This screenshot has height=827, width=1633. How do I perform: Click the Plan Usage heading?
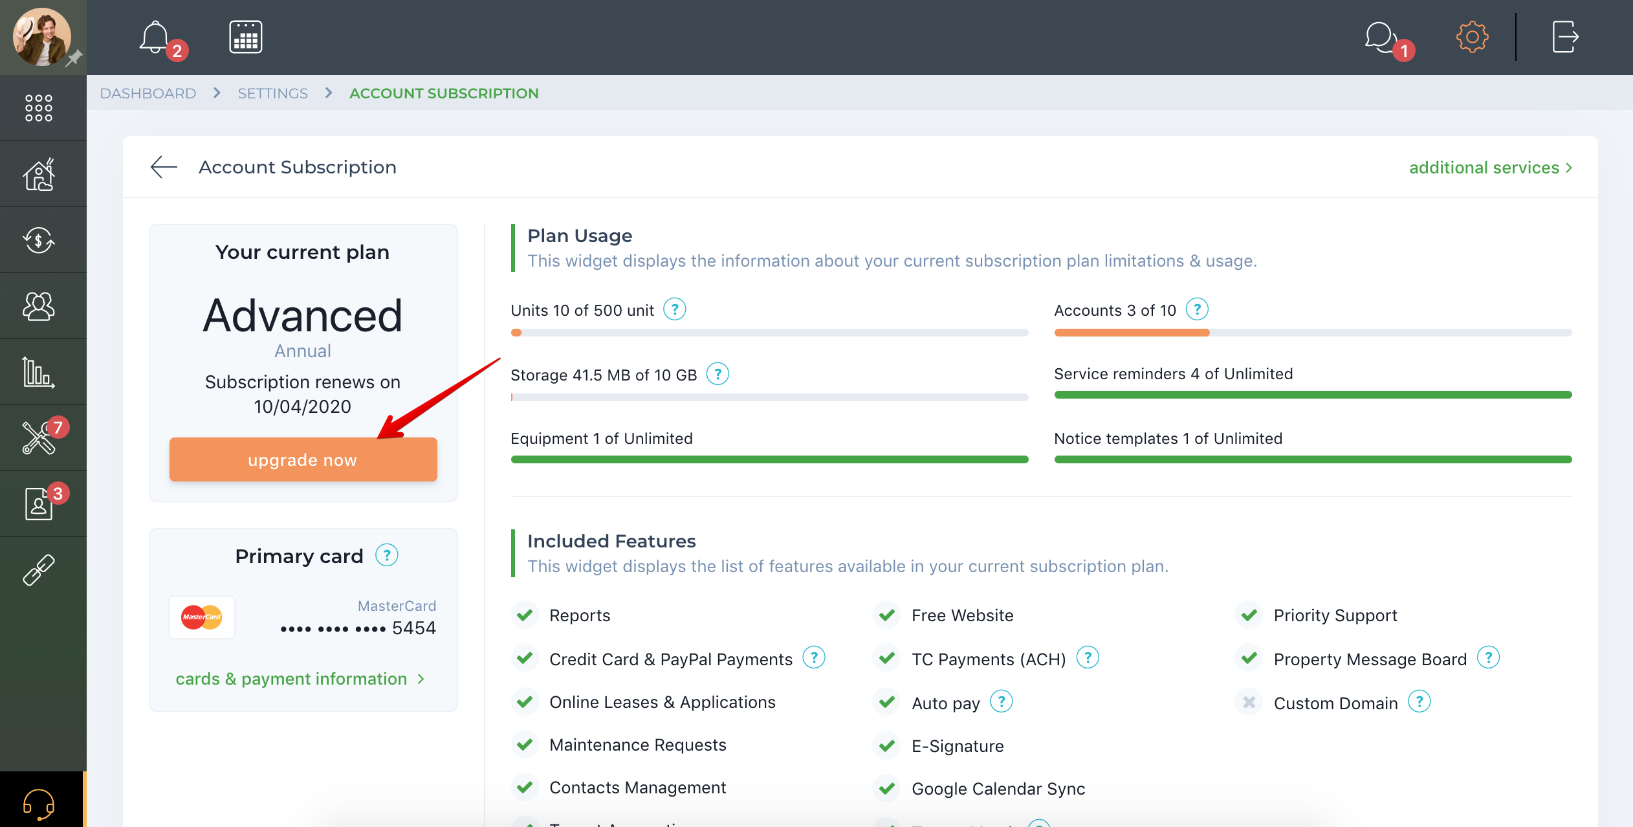pos(580,236)
